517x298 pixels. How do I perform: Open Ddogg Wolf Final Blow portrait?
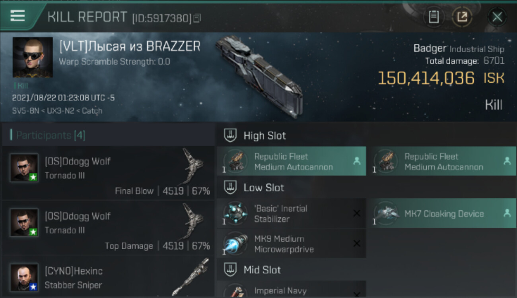point(24,168)
